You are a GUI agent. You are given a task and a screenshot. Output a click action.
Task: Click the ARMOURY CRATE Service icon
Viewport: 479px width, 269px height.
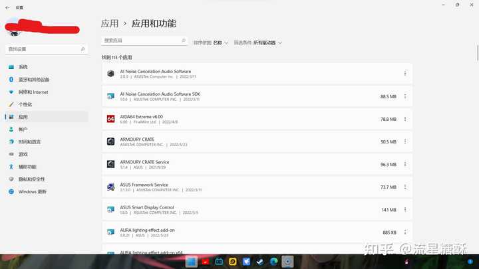coord(110,164)
